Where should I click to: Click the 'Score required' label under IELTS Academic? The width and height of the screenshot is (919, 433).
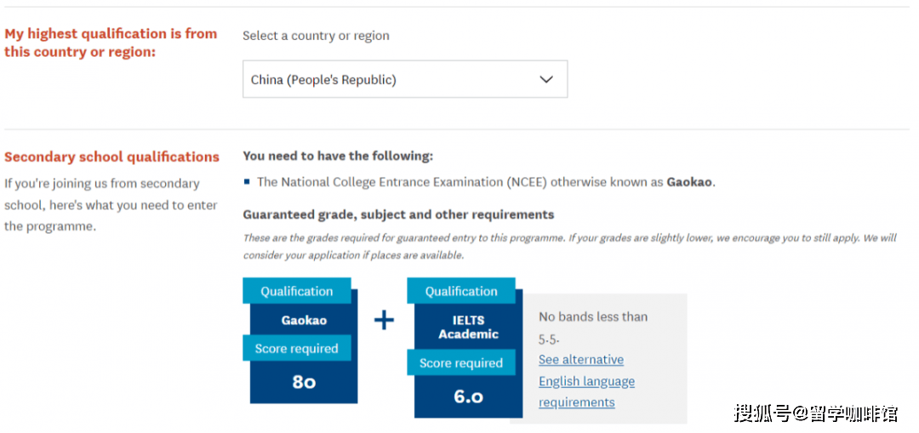(x=461, y=362)
